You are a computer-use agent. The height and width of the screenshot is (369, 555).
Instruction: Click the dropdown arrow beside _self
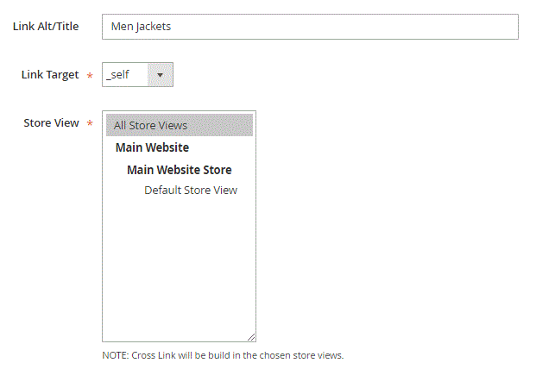click(160, 75)
